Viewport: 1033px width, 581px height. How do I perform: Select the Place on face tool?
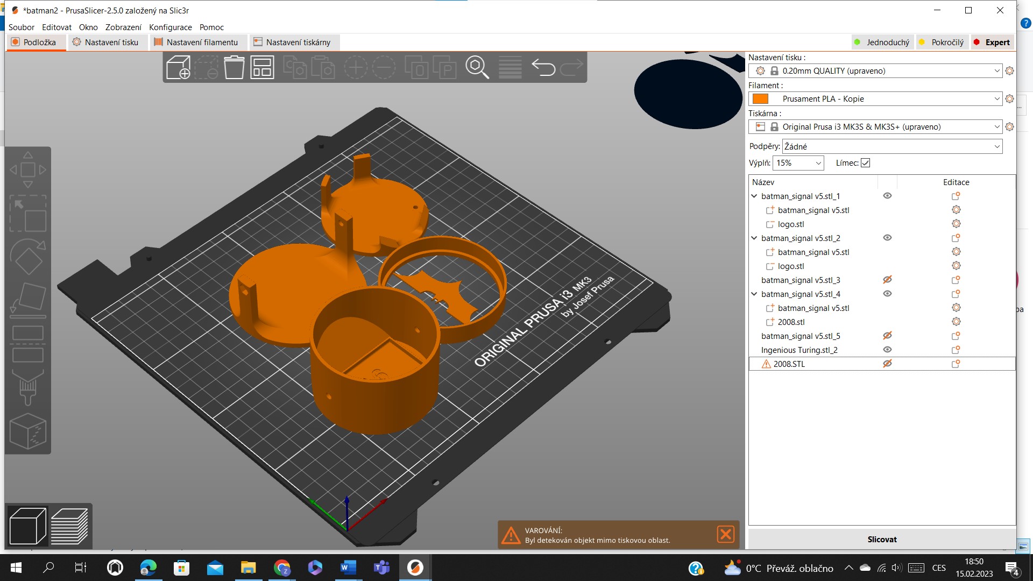click(28, 300)
